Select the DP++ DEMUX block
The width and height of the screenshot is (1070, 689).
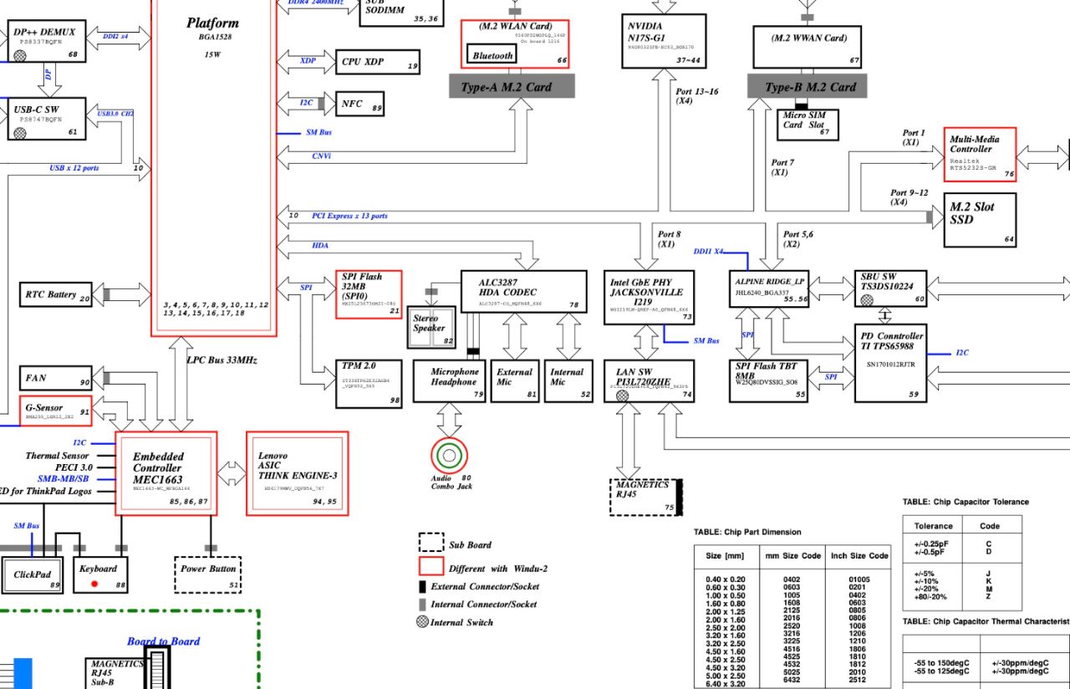point(47,42)
